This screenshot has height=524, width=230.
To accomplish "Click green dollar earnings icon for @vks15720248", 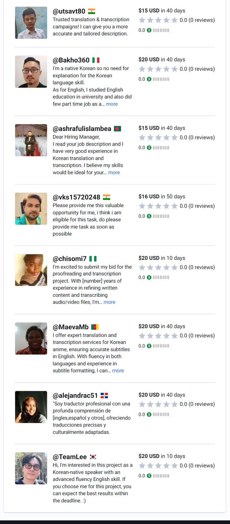I will [x=149, y=216].
